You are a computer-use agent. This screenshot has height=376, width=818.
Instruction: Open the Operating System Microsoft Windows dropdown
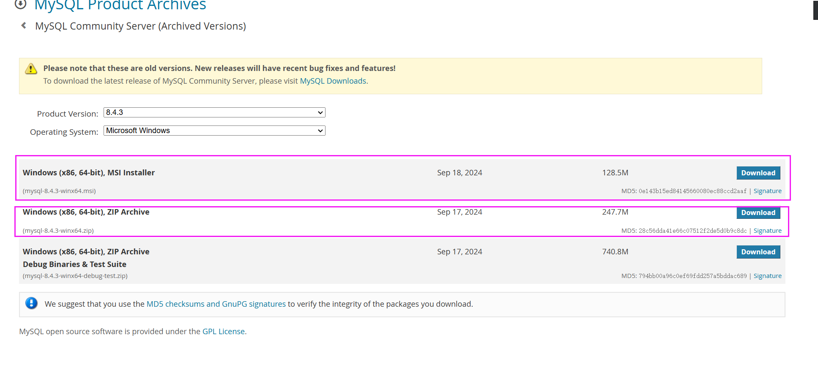tap(214, 131)
